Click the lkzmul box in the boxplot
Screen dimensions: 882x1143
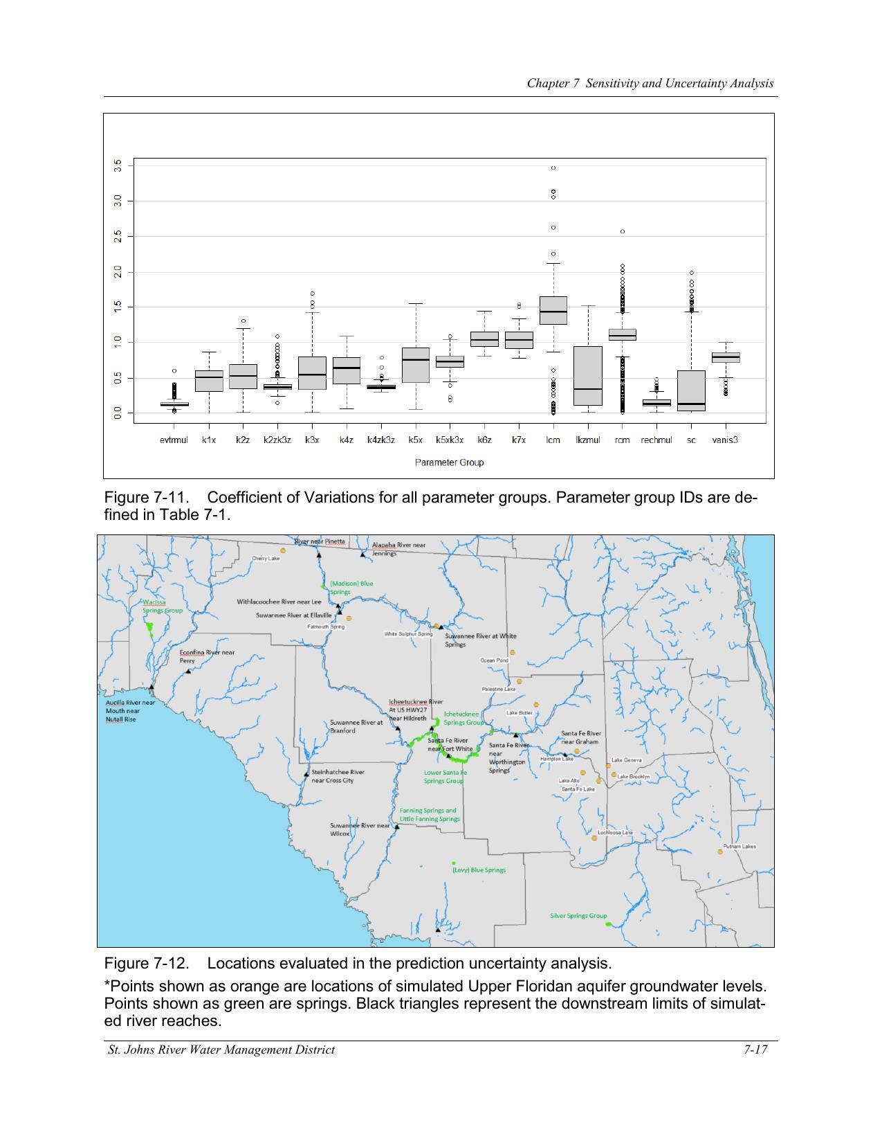coord(588,376)
